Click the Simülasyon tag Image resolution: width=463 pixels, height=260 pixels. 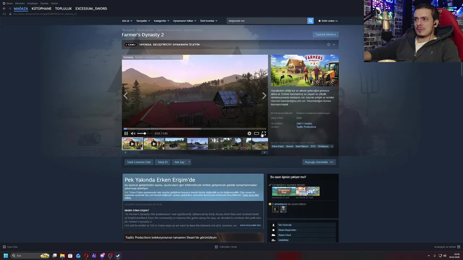click(323, 146)
